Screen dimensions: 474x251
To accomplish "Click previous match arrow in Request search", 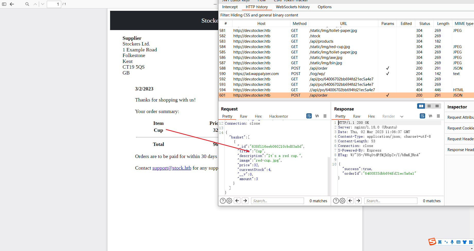I will 237,201.
